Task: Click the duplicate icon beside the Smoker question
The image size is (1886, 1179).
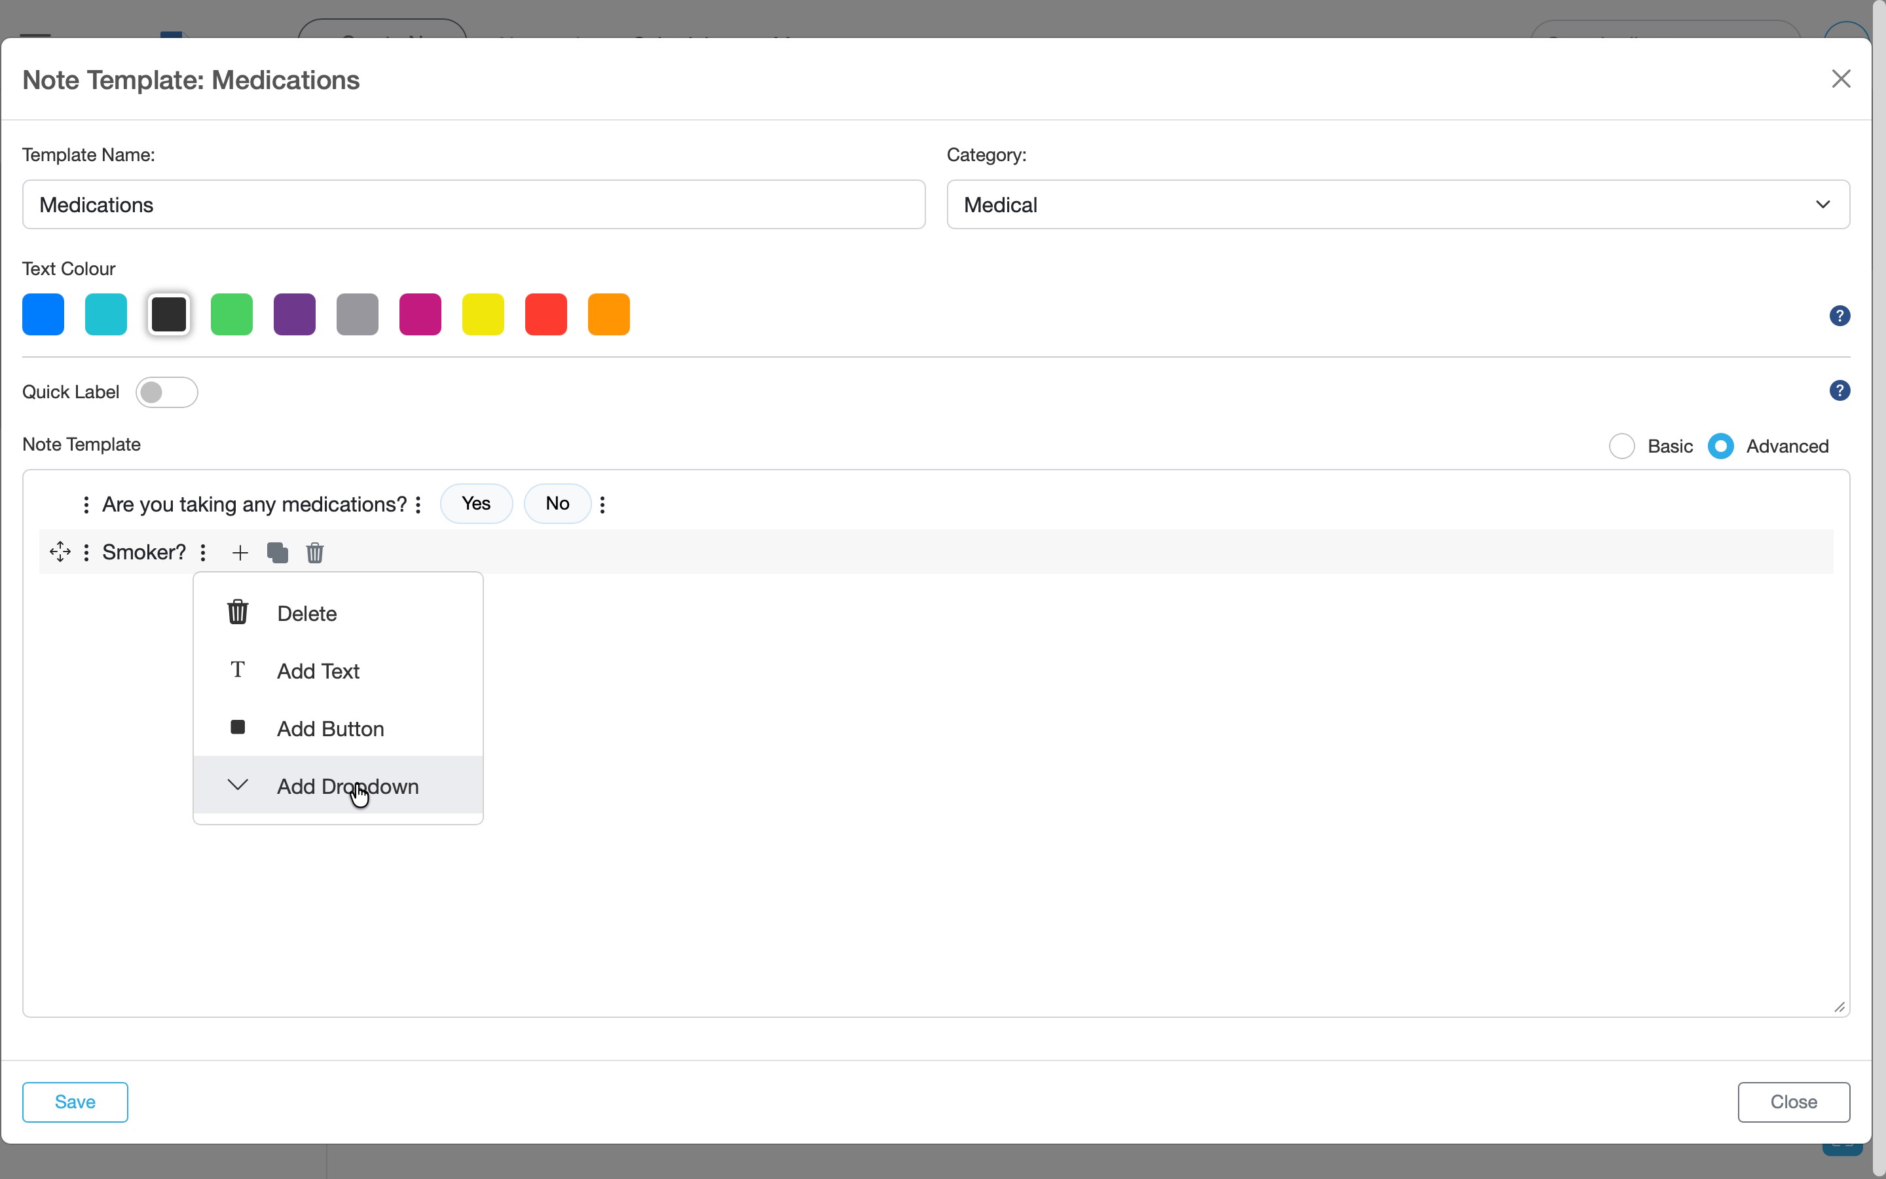Action: 278,552
